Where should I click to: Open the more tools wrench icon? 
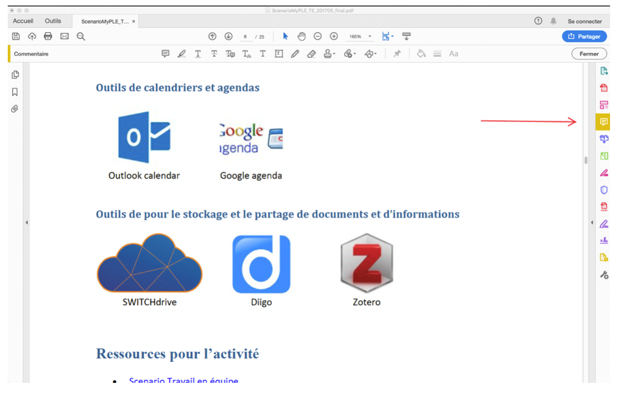click(x=604, y=275)
